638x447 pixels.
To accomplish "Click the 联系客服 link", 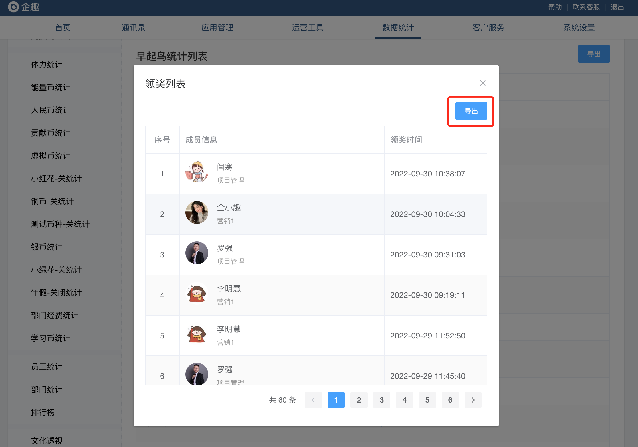I will [x=586, y=7].
